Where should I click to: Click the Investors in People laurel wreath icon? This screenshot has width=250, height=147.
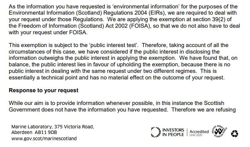click(155, 132)
